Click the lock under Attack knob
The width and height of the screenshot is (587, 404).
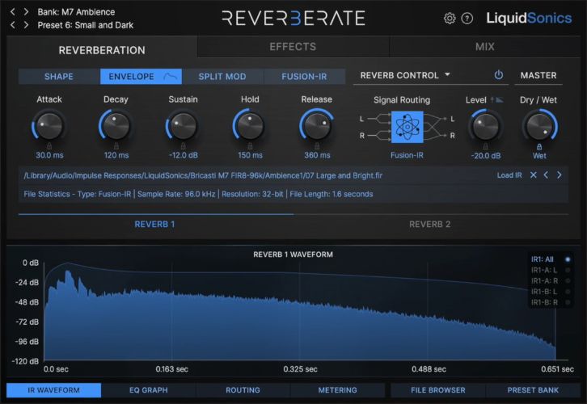pyautogui.click(x=49, y=146)
